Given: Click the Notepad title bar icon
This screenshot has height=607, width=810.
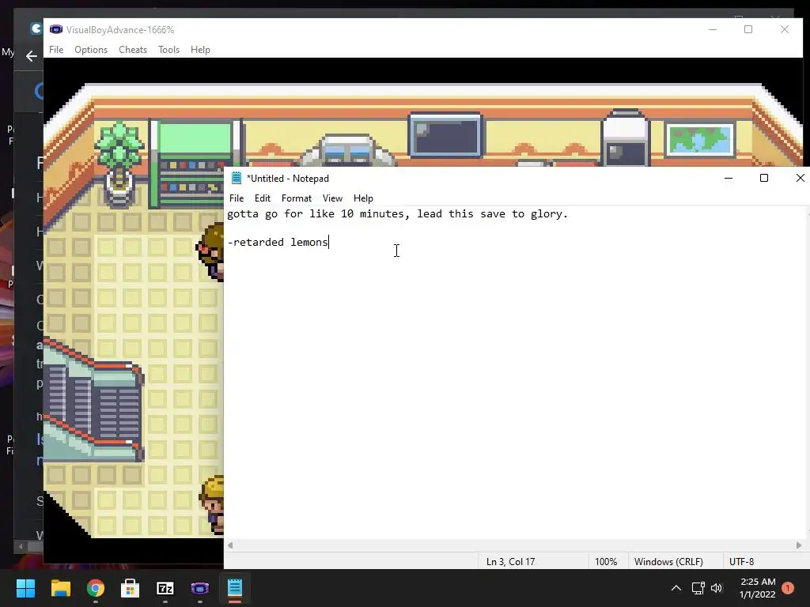Looking at the screenshot, I should 237,178.
